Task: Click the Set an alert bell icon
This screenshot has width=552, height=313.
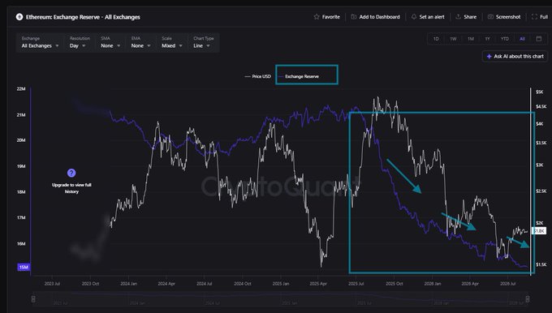Action: pos(414,17)
